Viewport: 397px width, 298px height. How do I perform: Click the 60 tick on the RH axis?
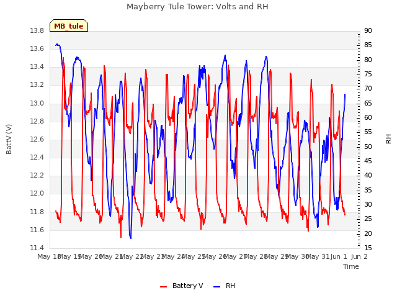click(x=368, y=118)
